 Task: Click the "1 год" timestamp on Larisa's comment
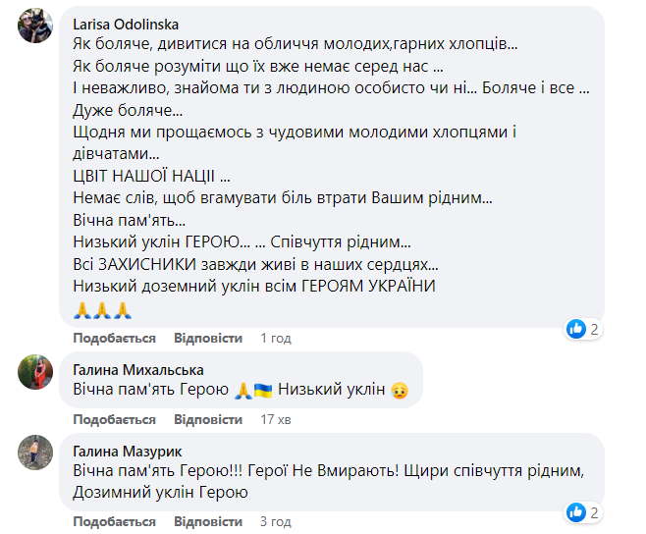pyautogui.click(x=275, y=338)
